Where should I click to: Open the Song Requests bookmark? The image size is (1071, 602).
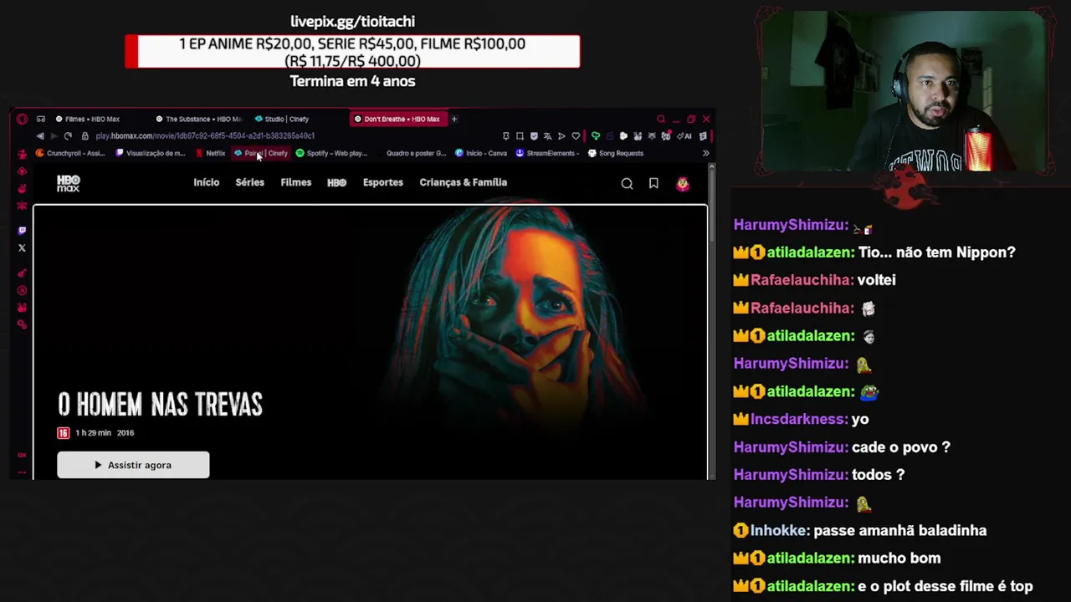tap(616, 153)
